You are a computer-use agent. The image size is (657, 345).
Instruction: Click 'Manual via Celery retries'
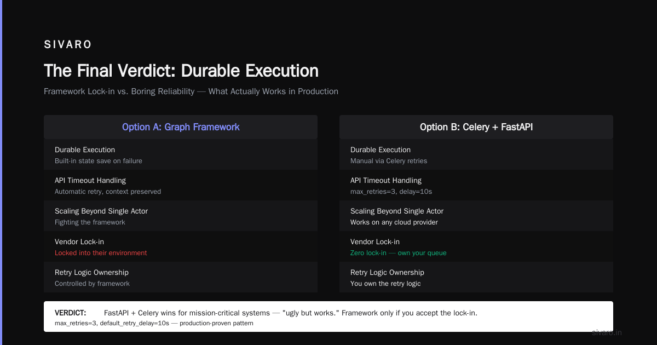(389, 161)
